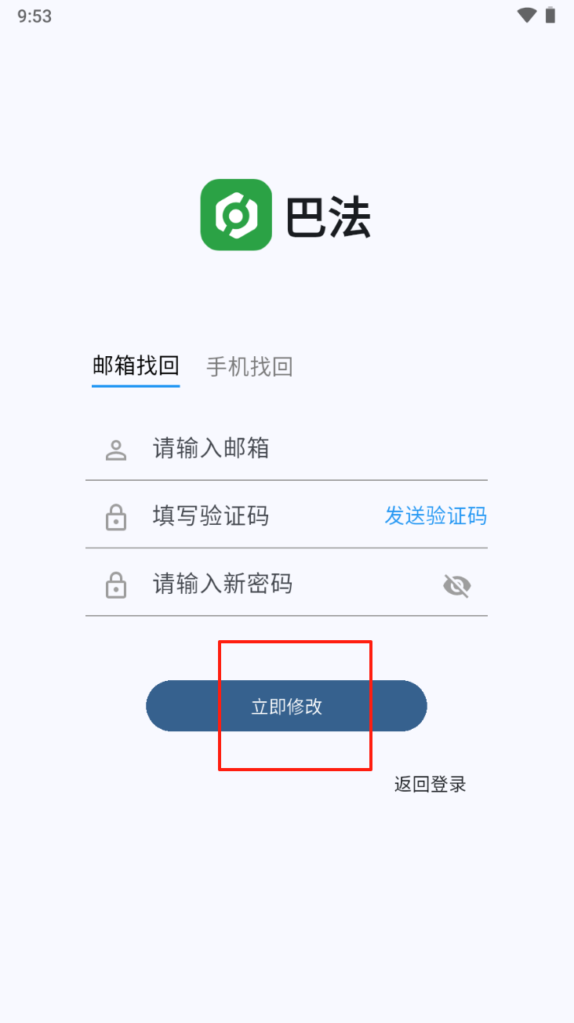Viewport: 574px width, 1023px height.
Task: Tap the battery status bar icon
Action: point(550,15)
